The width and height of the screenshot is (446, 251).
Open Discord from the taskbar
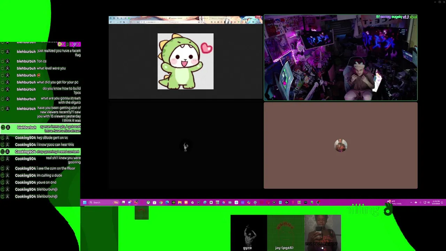[130, 202]
